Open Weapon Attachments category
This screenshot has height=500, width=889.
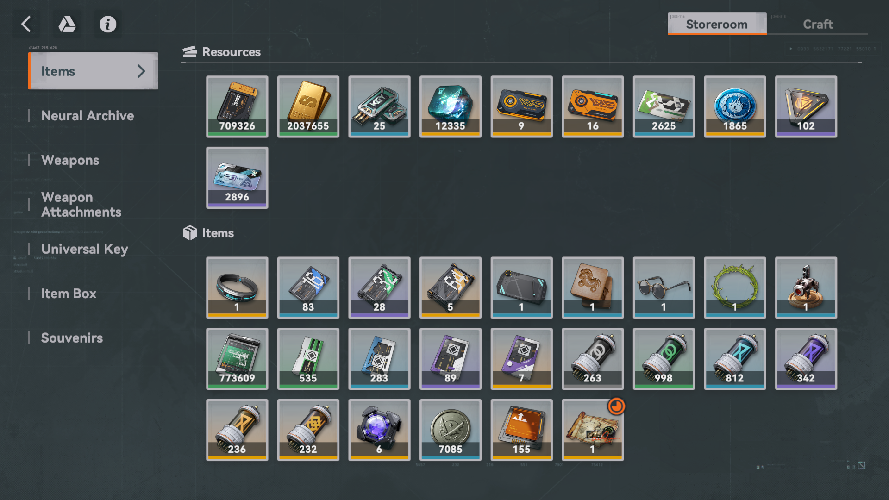point(81,205)
